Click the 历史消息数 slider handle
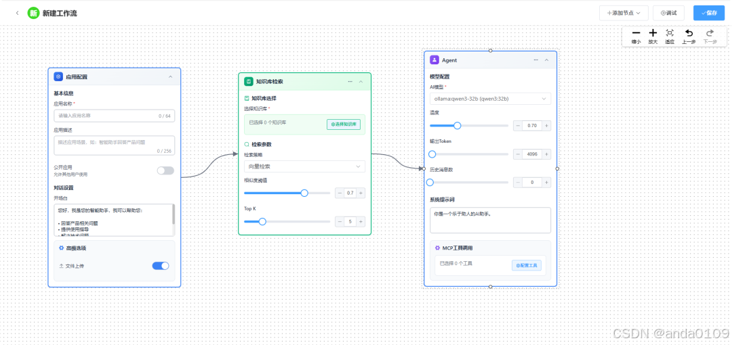The height and width of the screenshot is (345, 732). click(430, 182)
